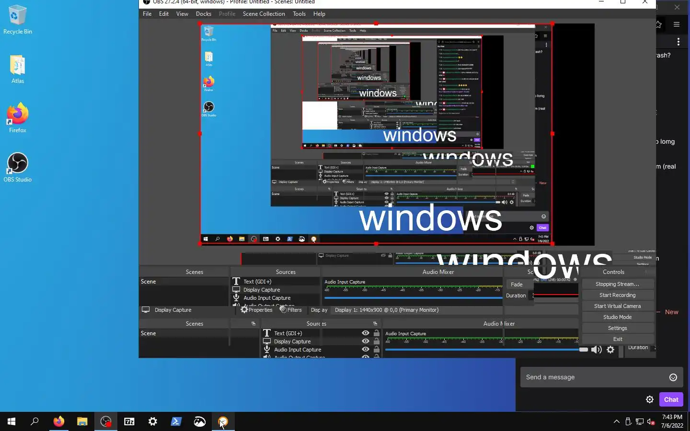
Task: Open the Tools menu
Action: 299,14
